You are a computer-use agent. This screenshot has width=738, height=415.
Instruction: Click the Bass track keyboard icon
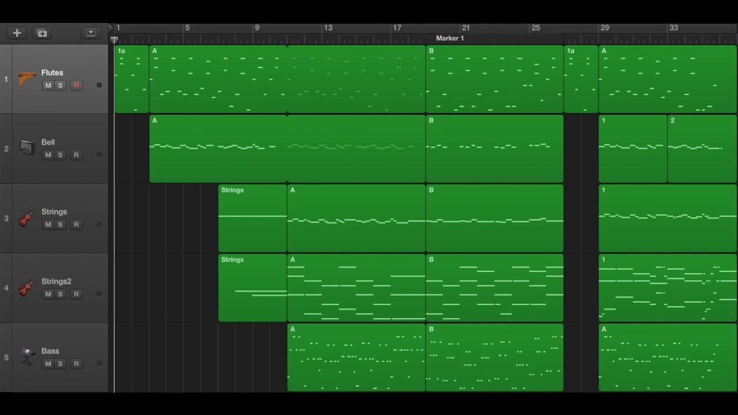point(27,357)
